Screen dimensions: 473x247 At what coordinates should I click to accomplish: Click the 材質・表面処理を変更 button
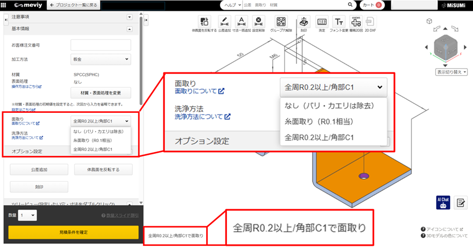pyautogui.click(x=100, y=93)
